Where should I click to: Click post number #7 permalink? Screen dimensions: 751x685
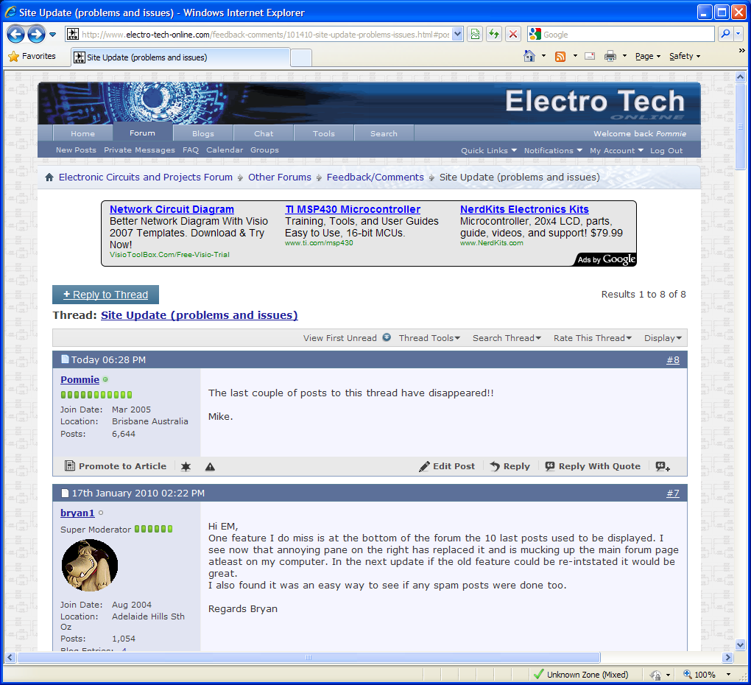672,493
